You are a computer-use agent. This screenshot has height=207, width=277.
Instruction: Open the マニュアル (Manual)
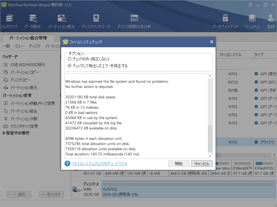tap(252, 22)
